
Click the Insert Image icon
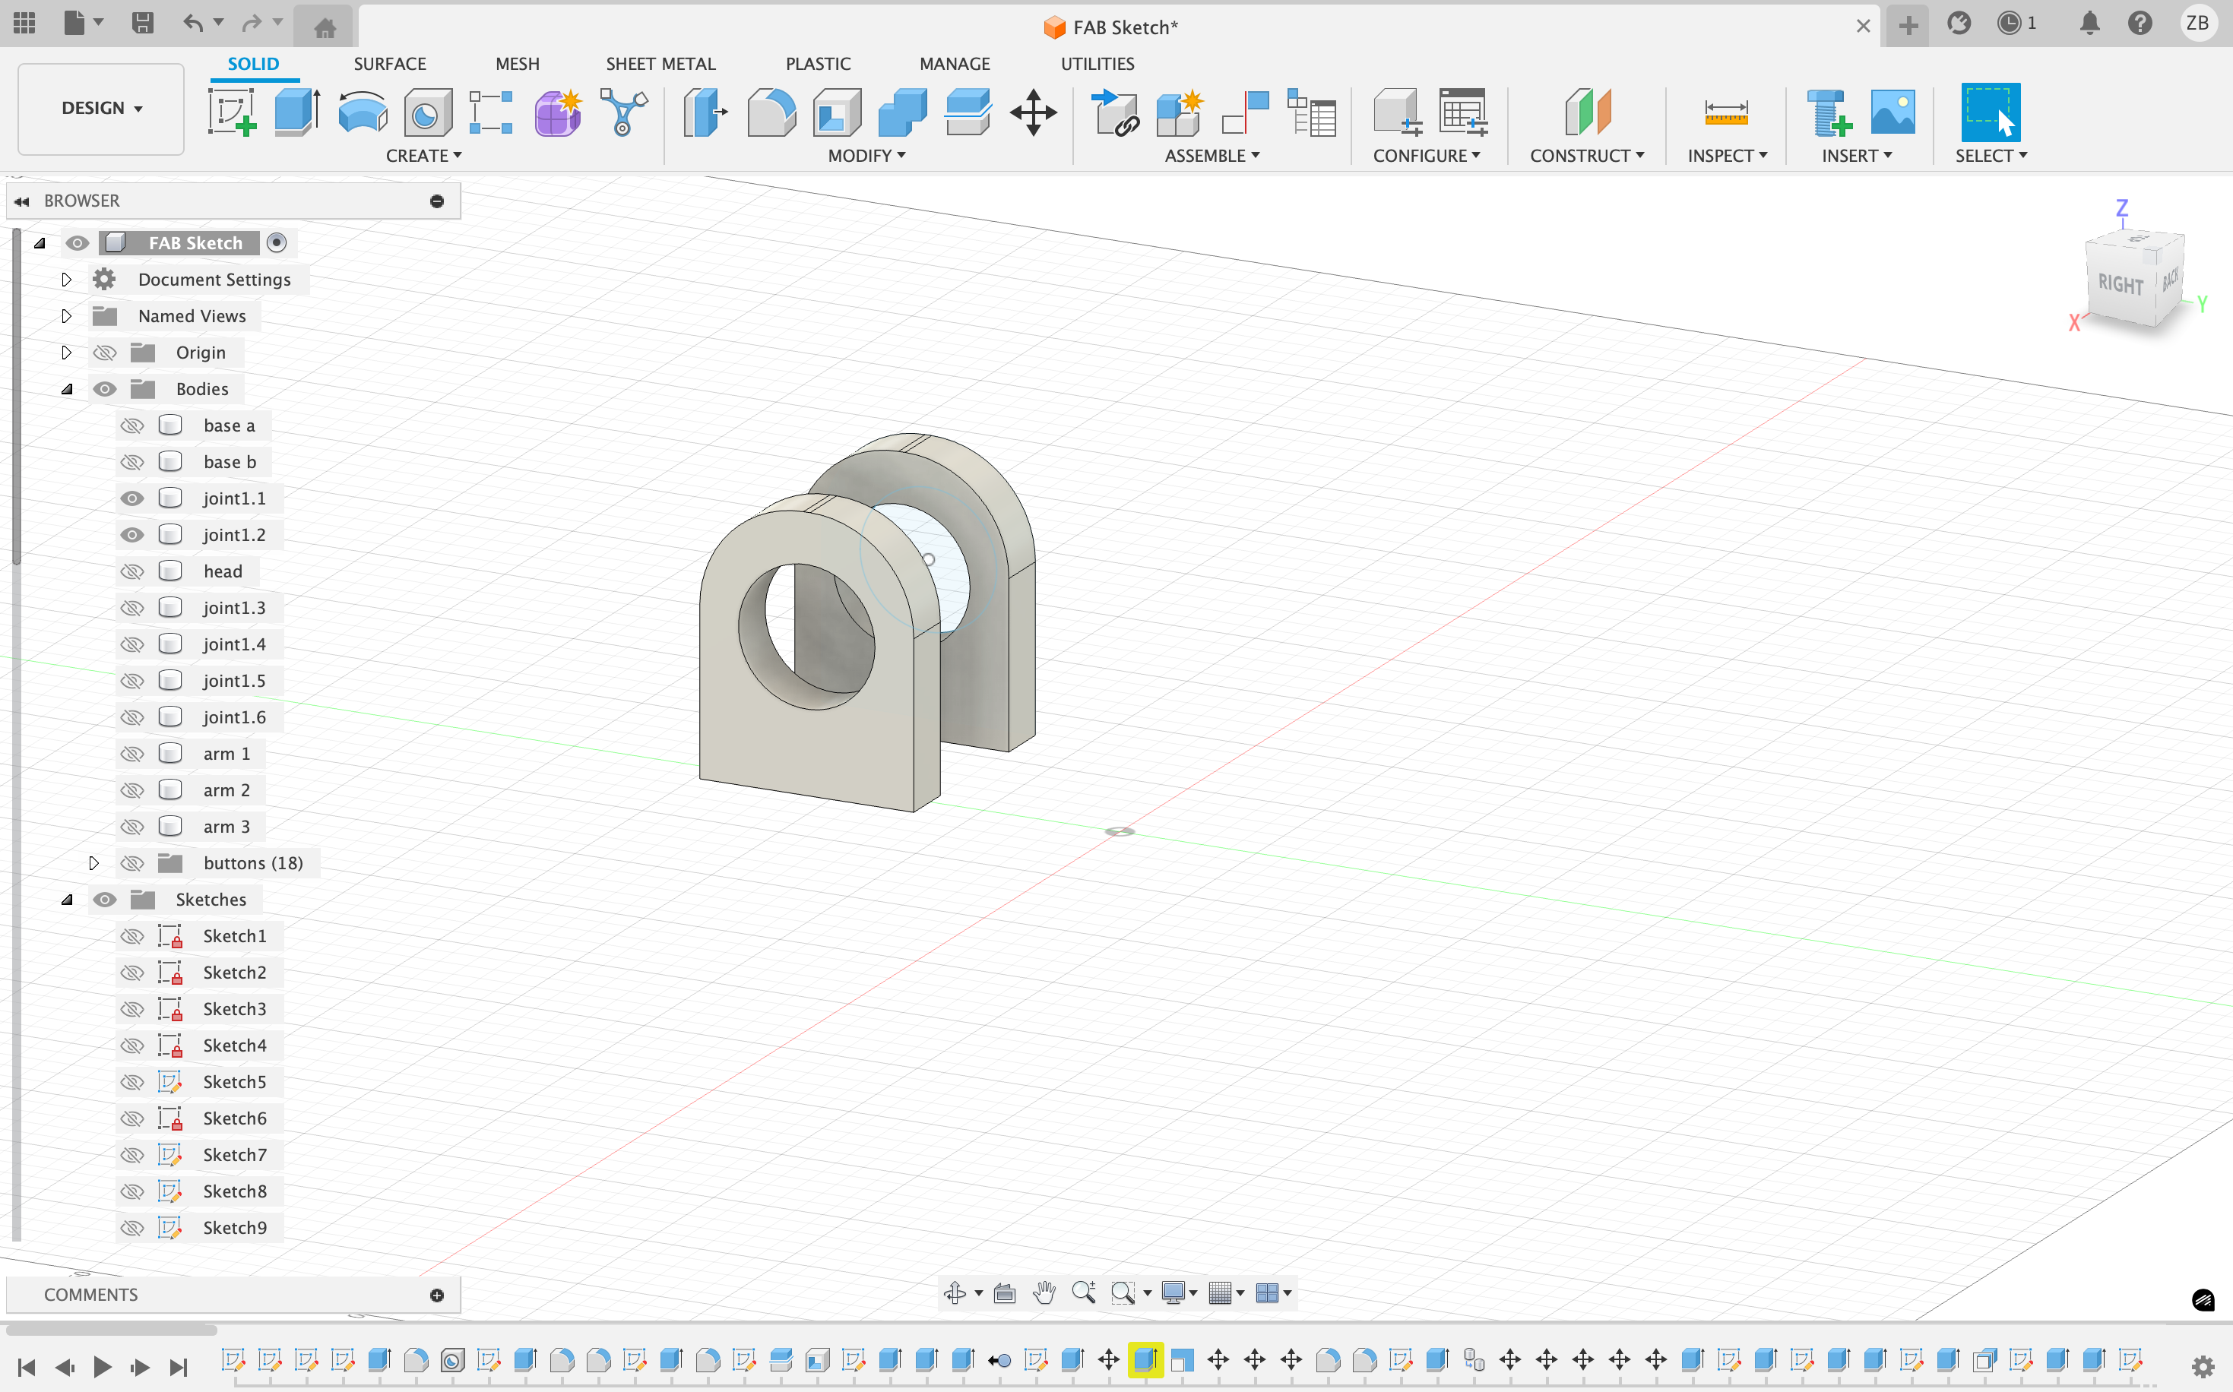click(x=1893, y=112)
